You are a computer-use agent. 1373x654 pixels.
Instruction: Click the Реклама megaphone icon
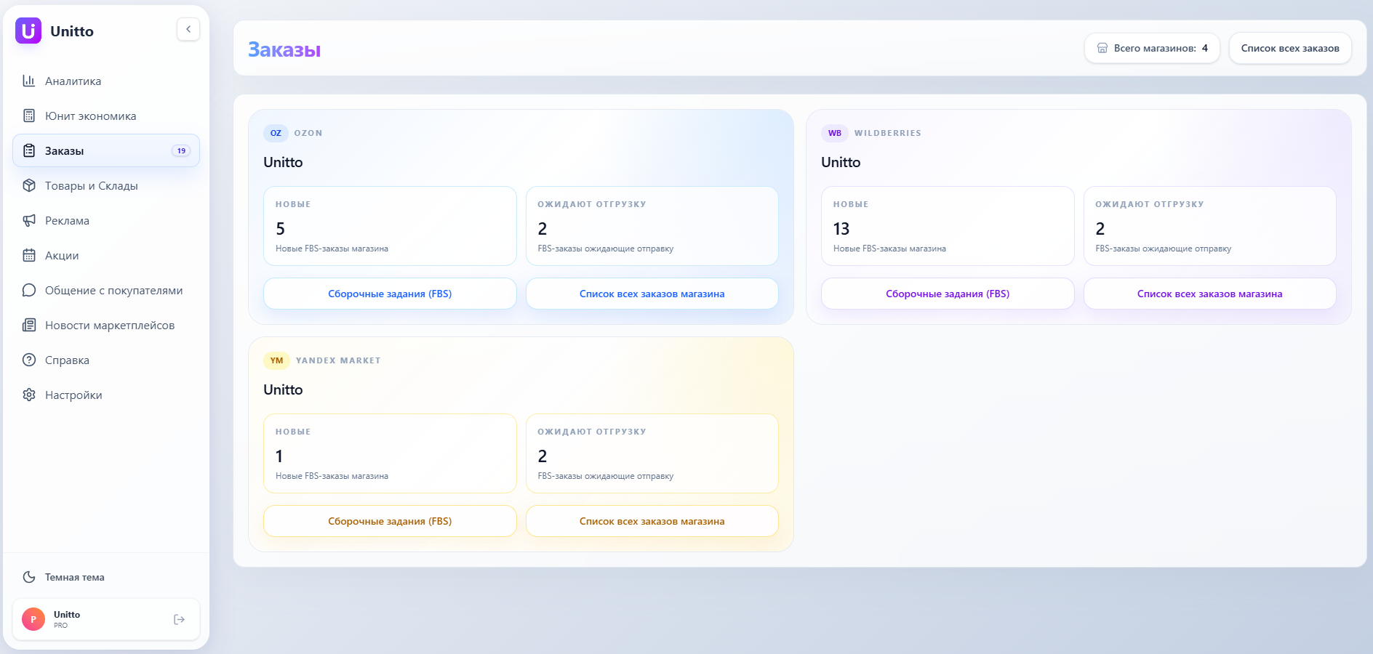29,220
